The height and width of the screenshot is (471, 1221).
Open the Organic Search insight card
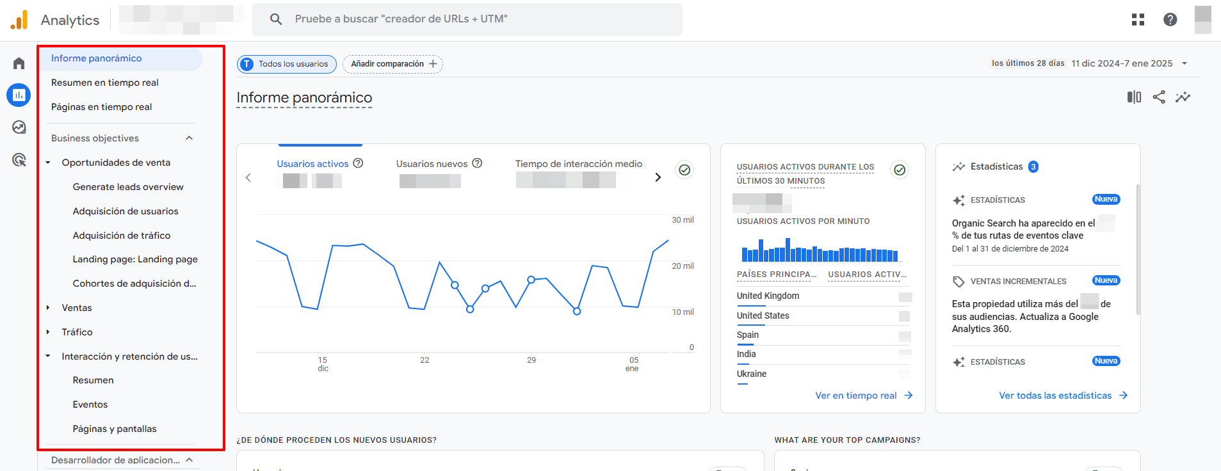1036,224
